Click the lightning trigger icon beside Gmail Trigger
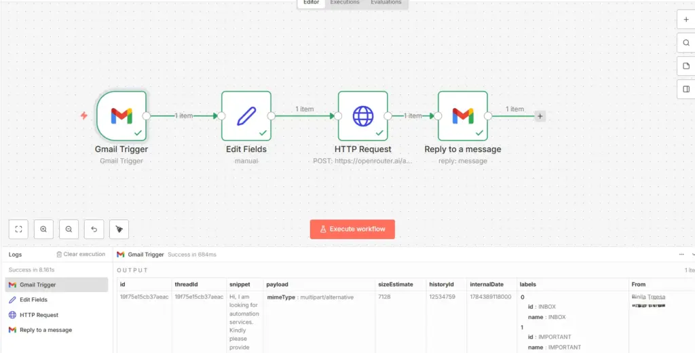The height and width of the screenshot is (353, 695). pyautogui.click(x=83, y=116)
